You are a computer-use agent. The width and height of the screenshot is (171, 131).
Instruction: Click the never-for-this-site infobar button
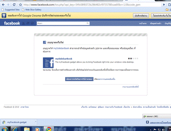(x=161, y=16)
